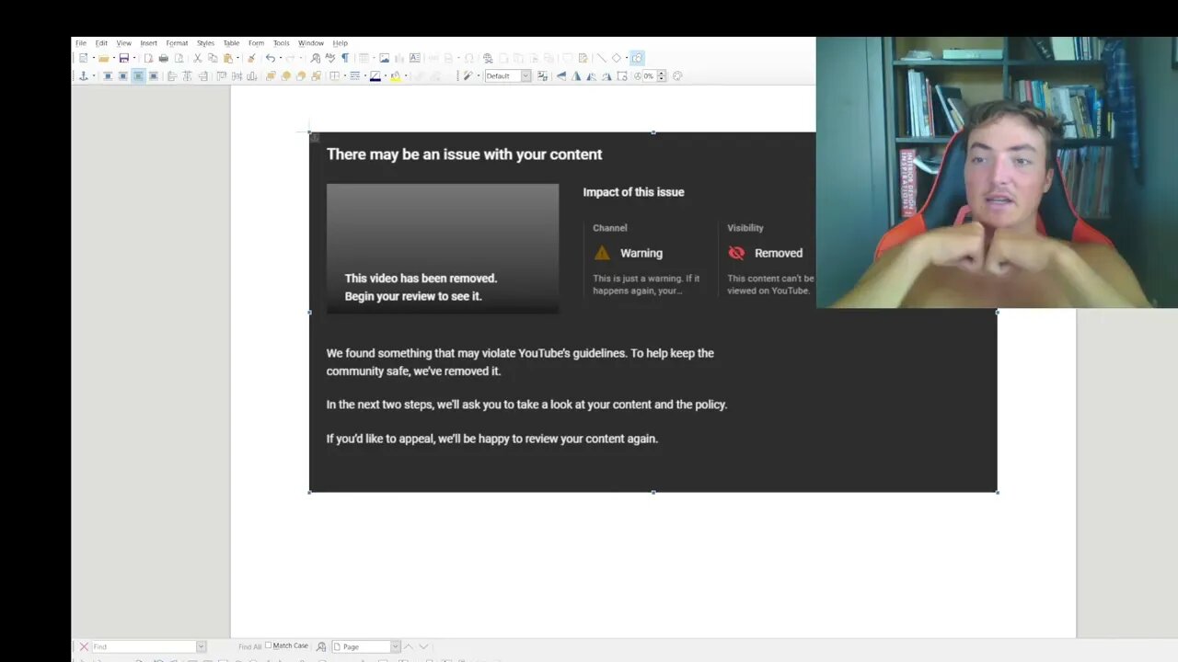Click the Copy icon
The width and height of the screenshot is (1178, 662).
point(213,58)
